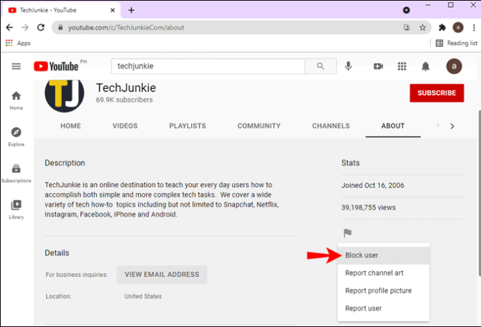This screenshot has width=481, height=327.
Task: Click the install app icon in address bar
Action: tap(407, 27)
